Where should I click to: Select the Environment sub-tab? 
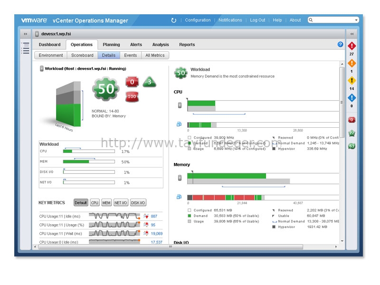tap(51, 55)
